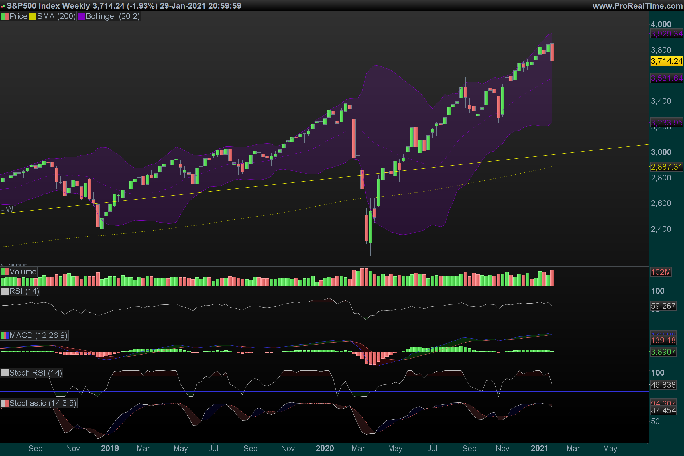This screenshot has width=684, height=456.
Task: Select the Bollinger (20 2) legend label
Action: [x=113, y=16]
